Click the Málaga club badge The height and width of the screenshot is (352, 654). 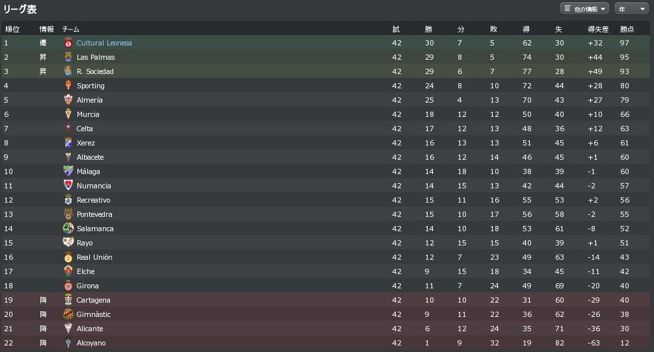click(x=68, y=171)
